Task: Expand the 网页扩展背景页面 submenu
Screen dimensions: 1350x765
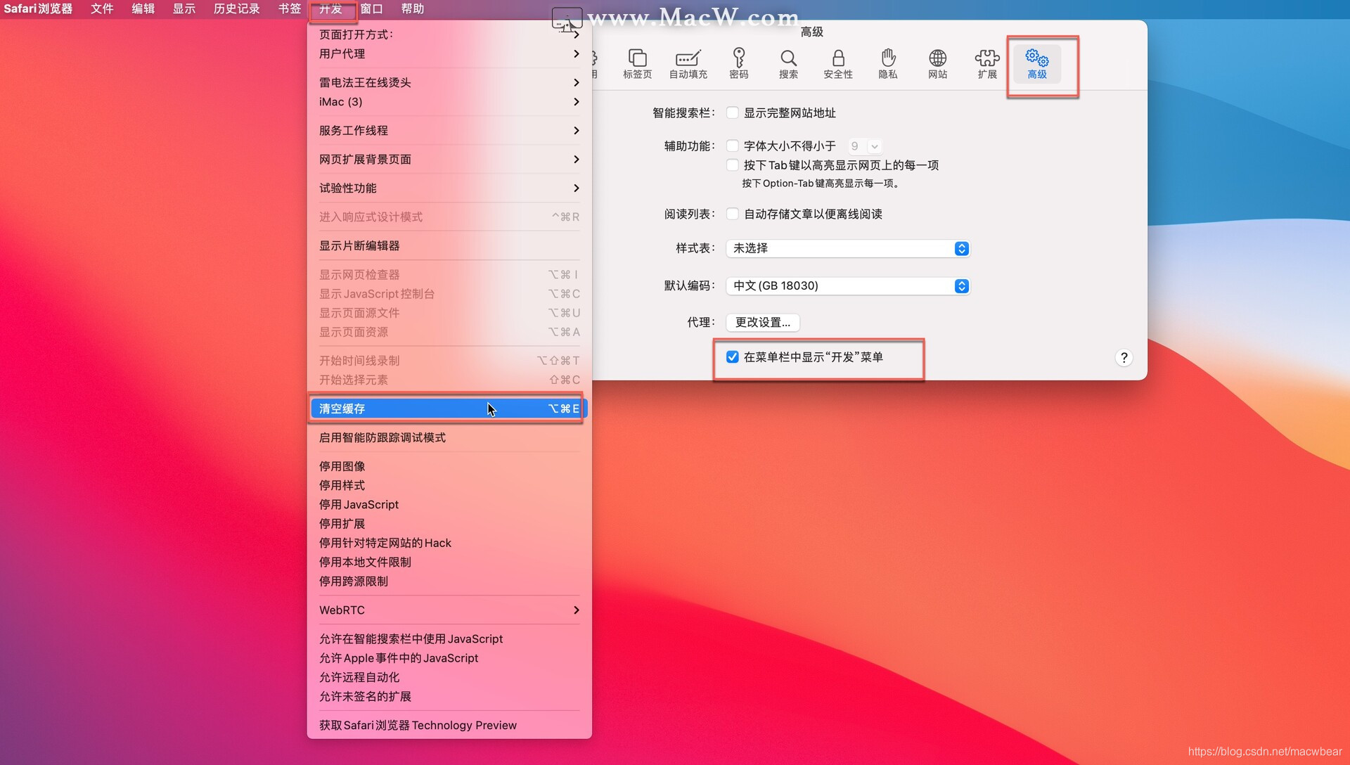Action: pyautogui.click(x=449, y=160)
